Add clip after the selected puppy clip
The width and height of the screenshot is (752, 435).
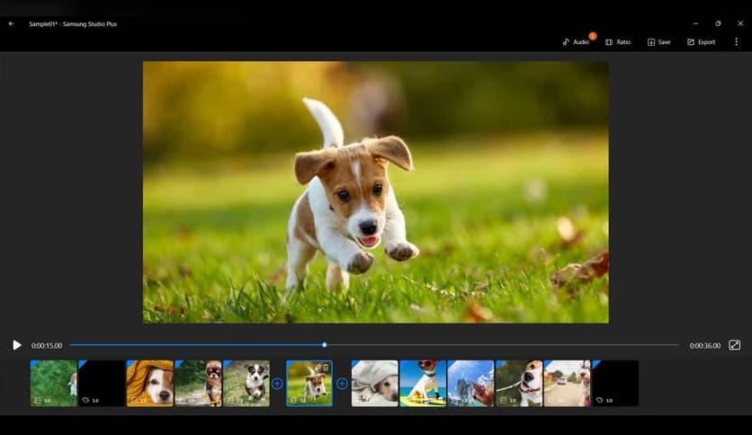pyautogui.click(x=342, y=384)
